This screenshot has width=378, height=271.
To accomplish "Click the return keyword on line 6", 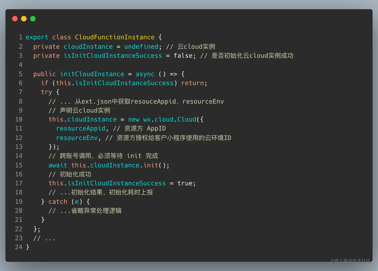I will tap(192, 83).
